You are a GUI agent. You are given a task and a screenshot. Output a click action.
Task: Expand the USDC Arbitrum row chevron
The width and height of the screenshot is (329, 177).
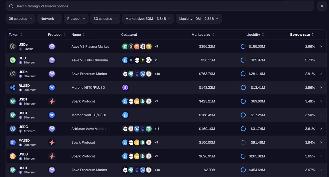[x=321, y=129]
